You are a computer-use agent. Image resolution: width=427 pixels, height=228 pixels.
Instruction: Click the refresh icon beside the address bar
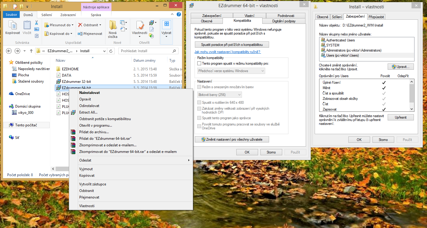[x=111, y=51]
